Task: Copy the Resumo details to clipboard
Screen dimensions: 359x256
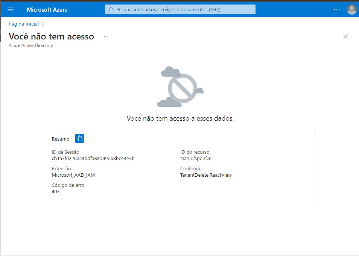Action: point(79,138)
